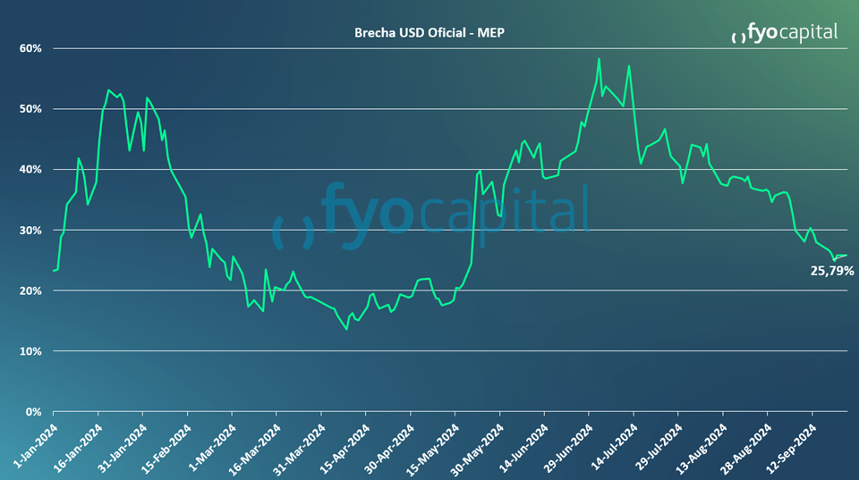
Task: Click the 28-Aug-2024 date label
Action: click(746, 448)
